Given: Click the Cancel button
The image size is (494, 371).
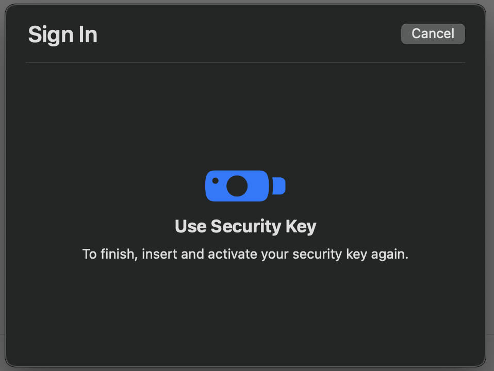Looking at the screenshot, I should click(433, 33).
